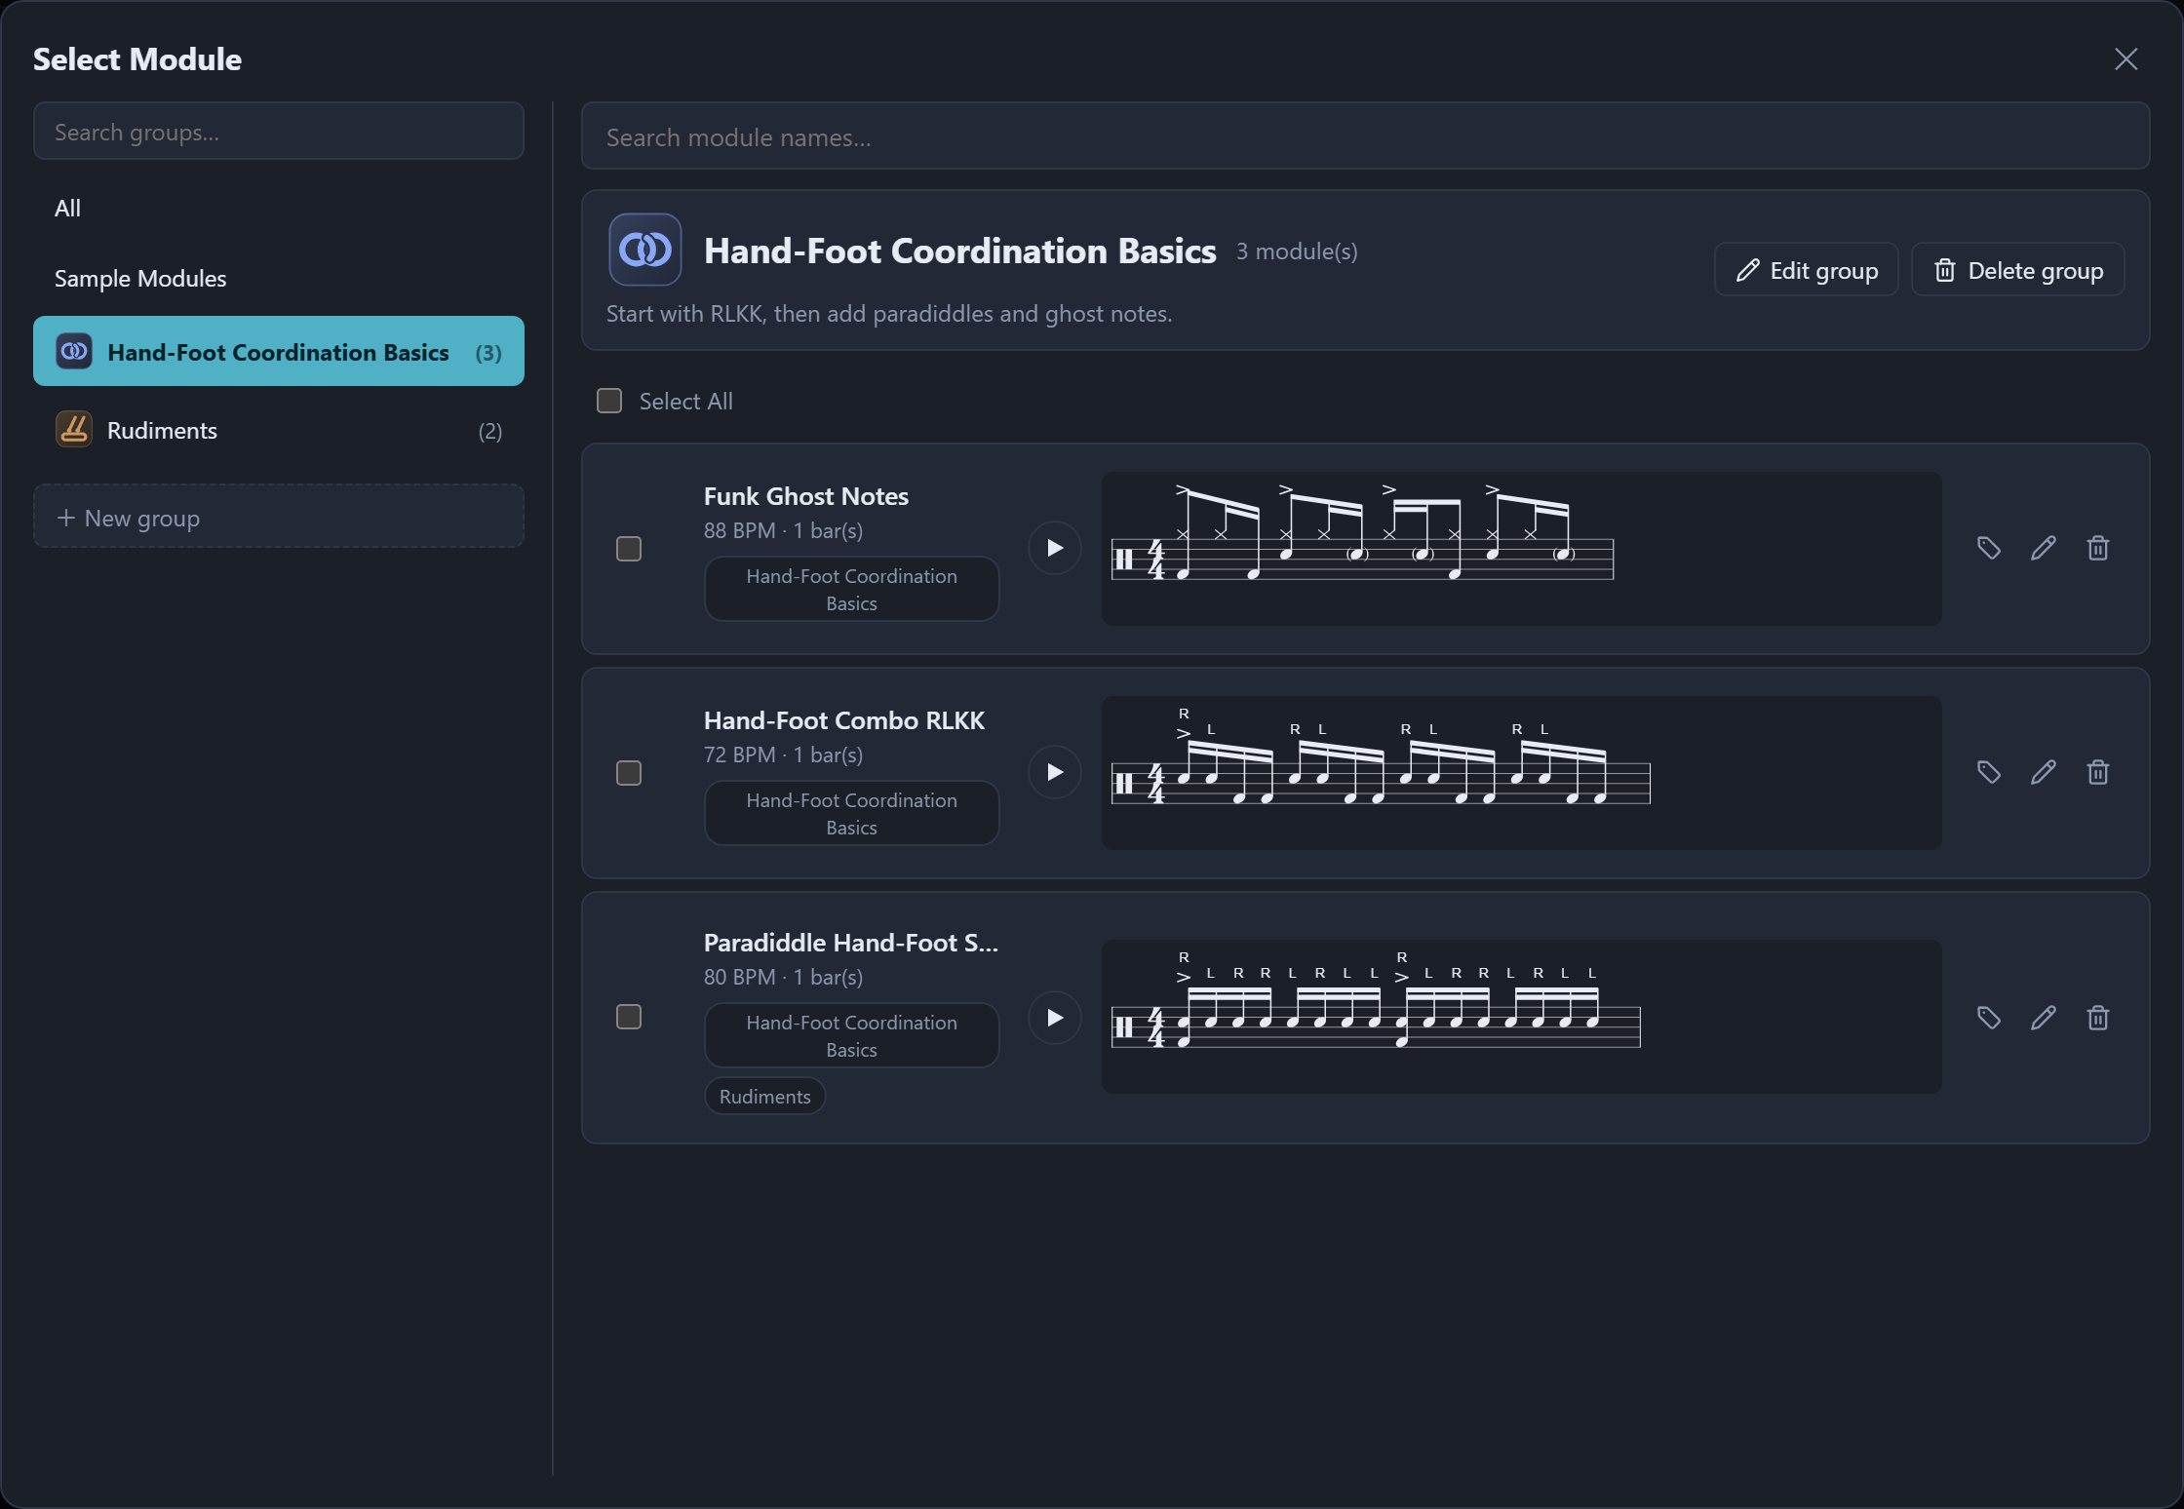Select the Hand-Foot Coordination Basics group
The image size is (2184, 1509).
278,351
